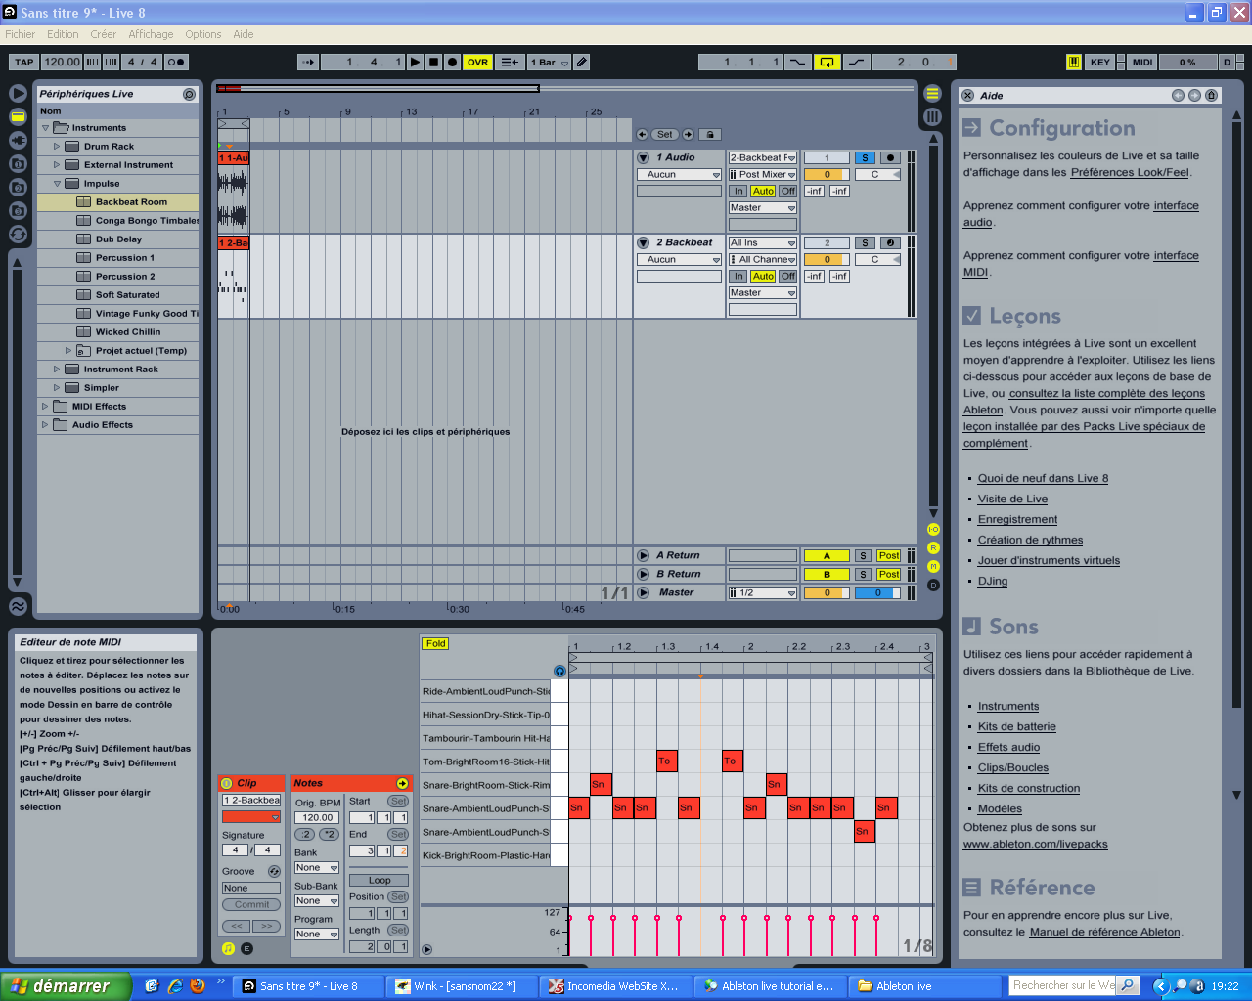Viewport: 1252px width, 1001px height.
Task: Open the Options menu
Action: click(x=203, y=34)
